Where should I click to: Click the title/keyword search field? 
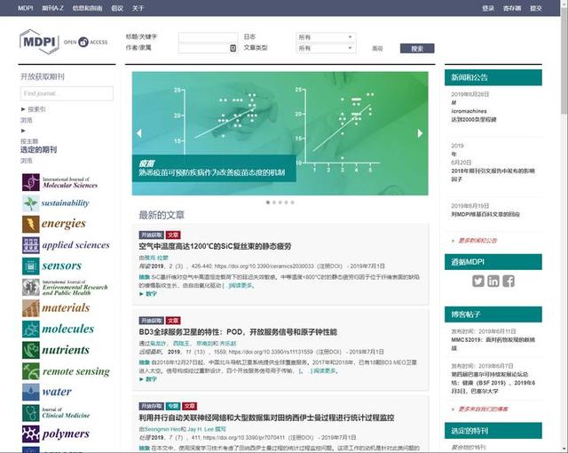pos(208,37)
